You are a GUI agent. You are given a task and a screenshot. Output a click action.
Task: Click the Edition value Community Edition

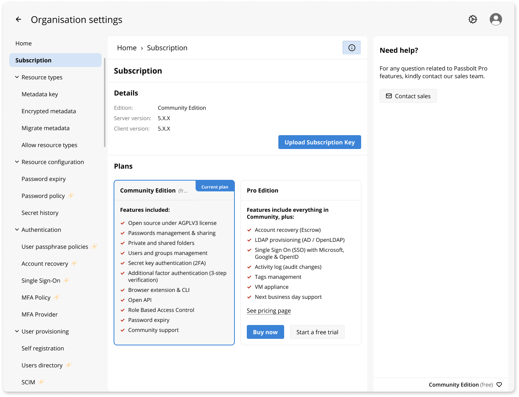tap(182, 108)
